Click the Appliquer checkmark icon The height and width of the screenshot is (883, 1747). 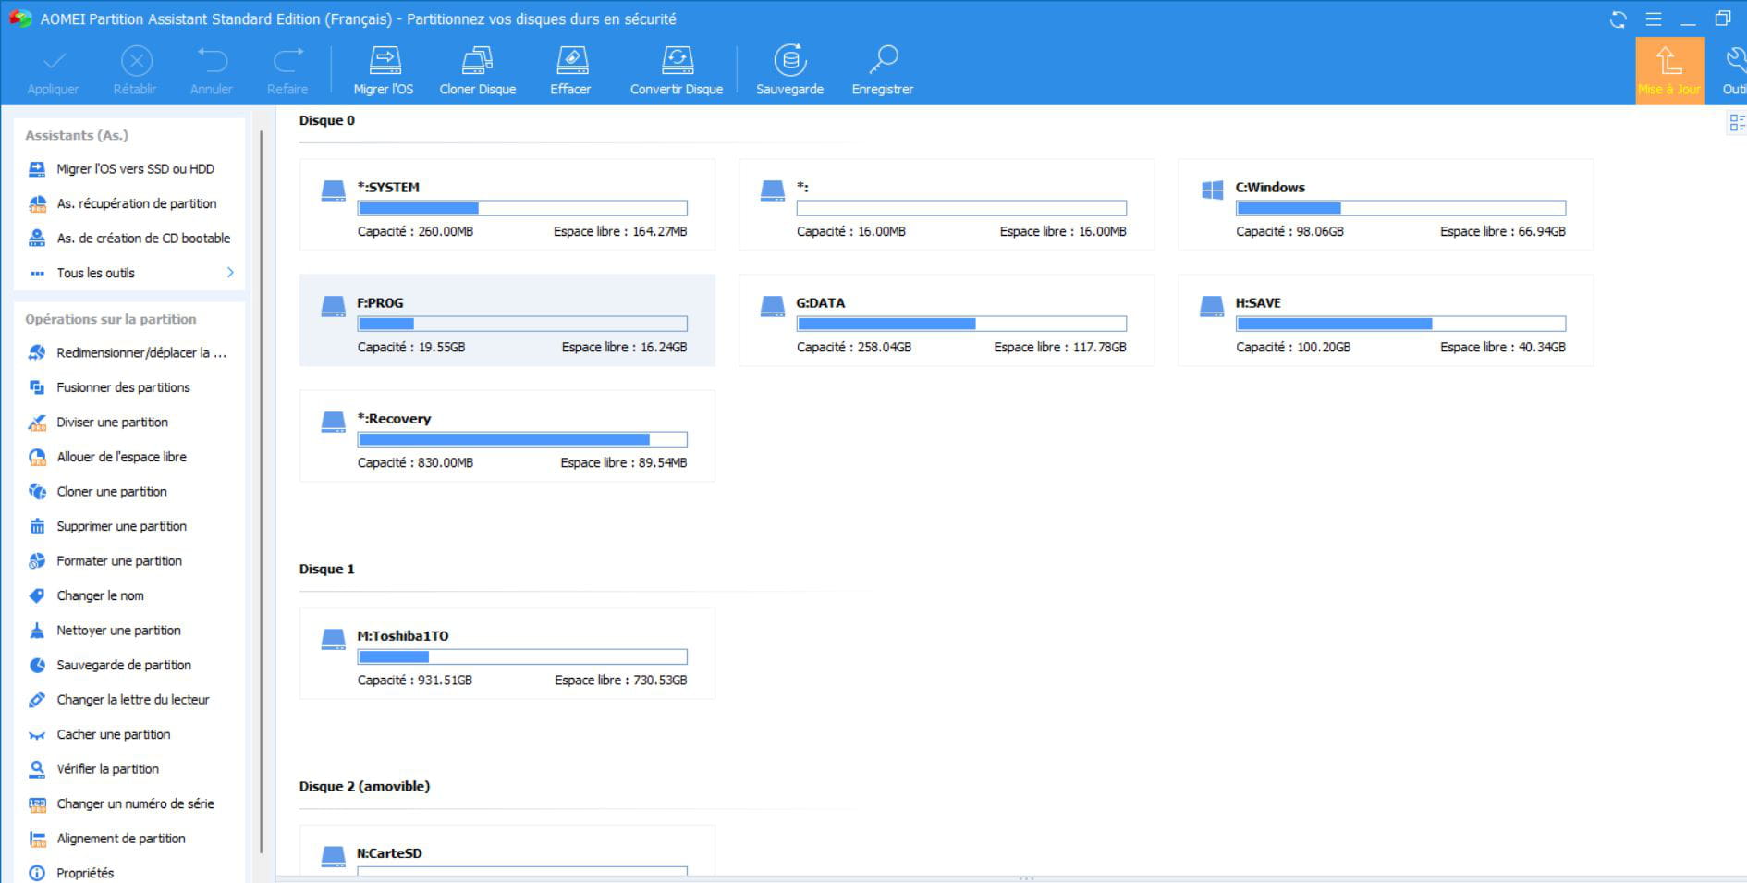(54, 61)
